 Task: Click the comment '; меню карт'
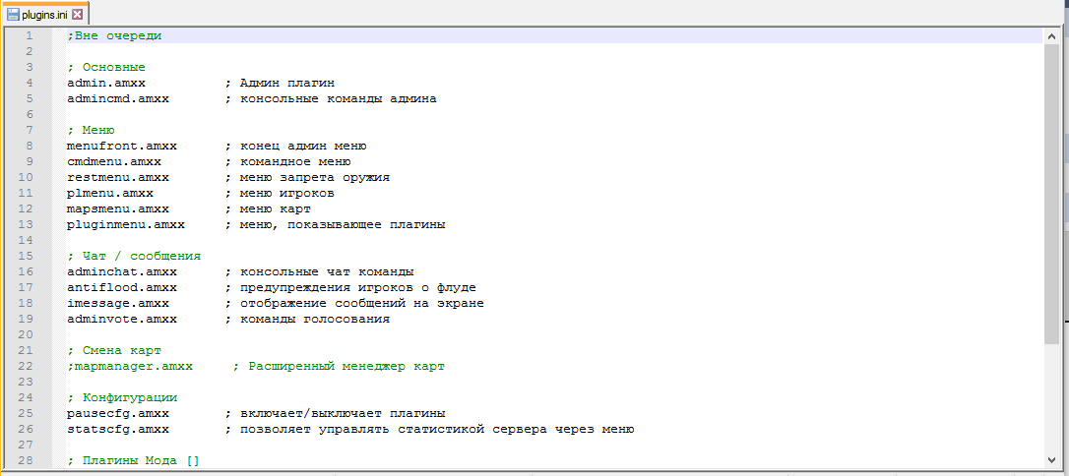coord(268,209)
